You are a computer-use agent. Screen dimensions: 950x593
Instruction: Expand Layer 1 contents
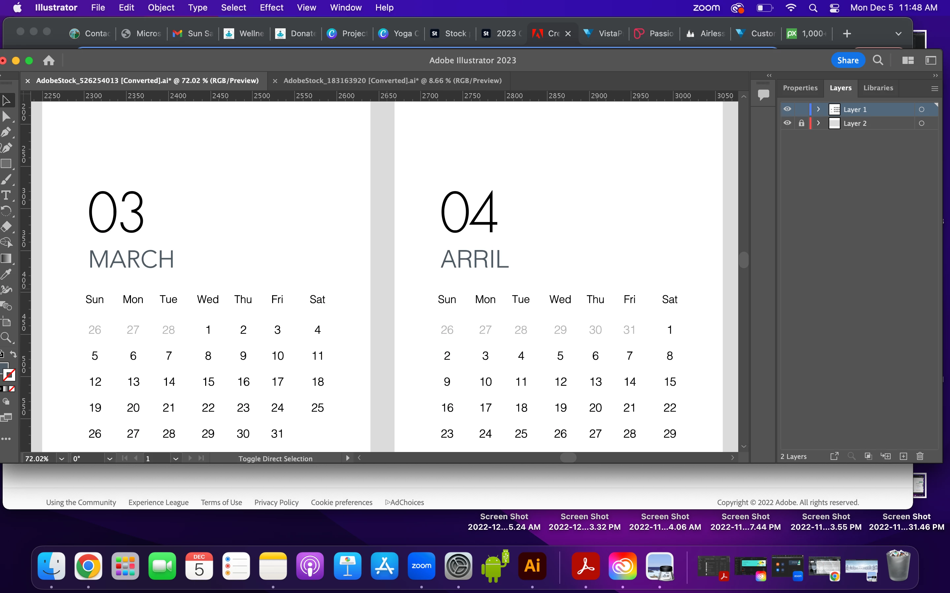pos(818,109)
